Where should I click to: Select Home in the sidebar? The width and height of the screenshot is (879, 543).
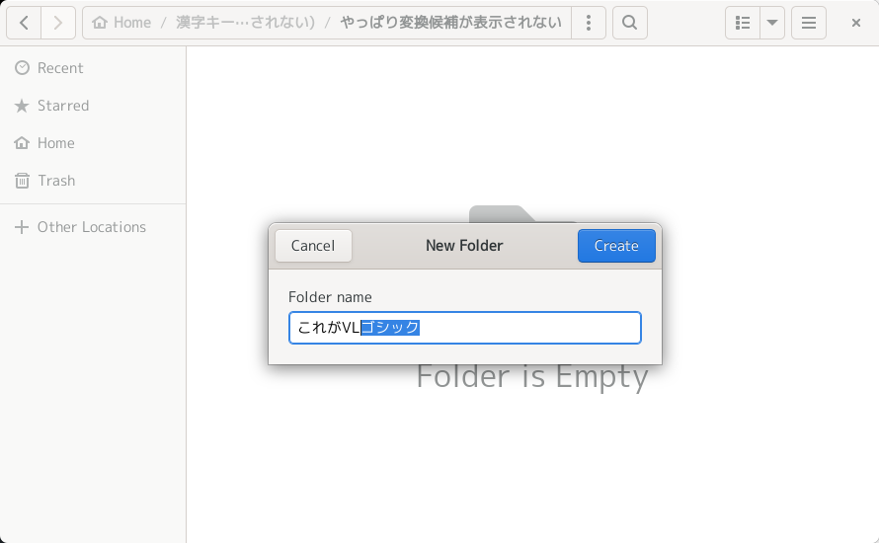55,143
